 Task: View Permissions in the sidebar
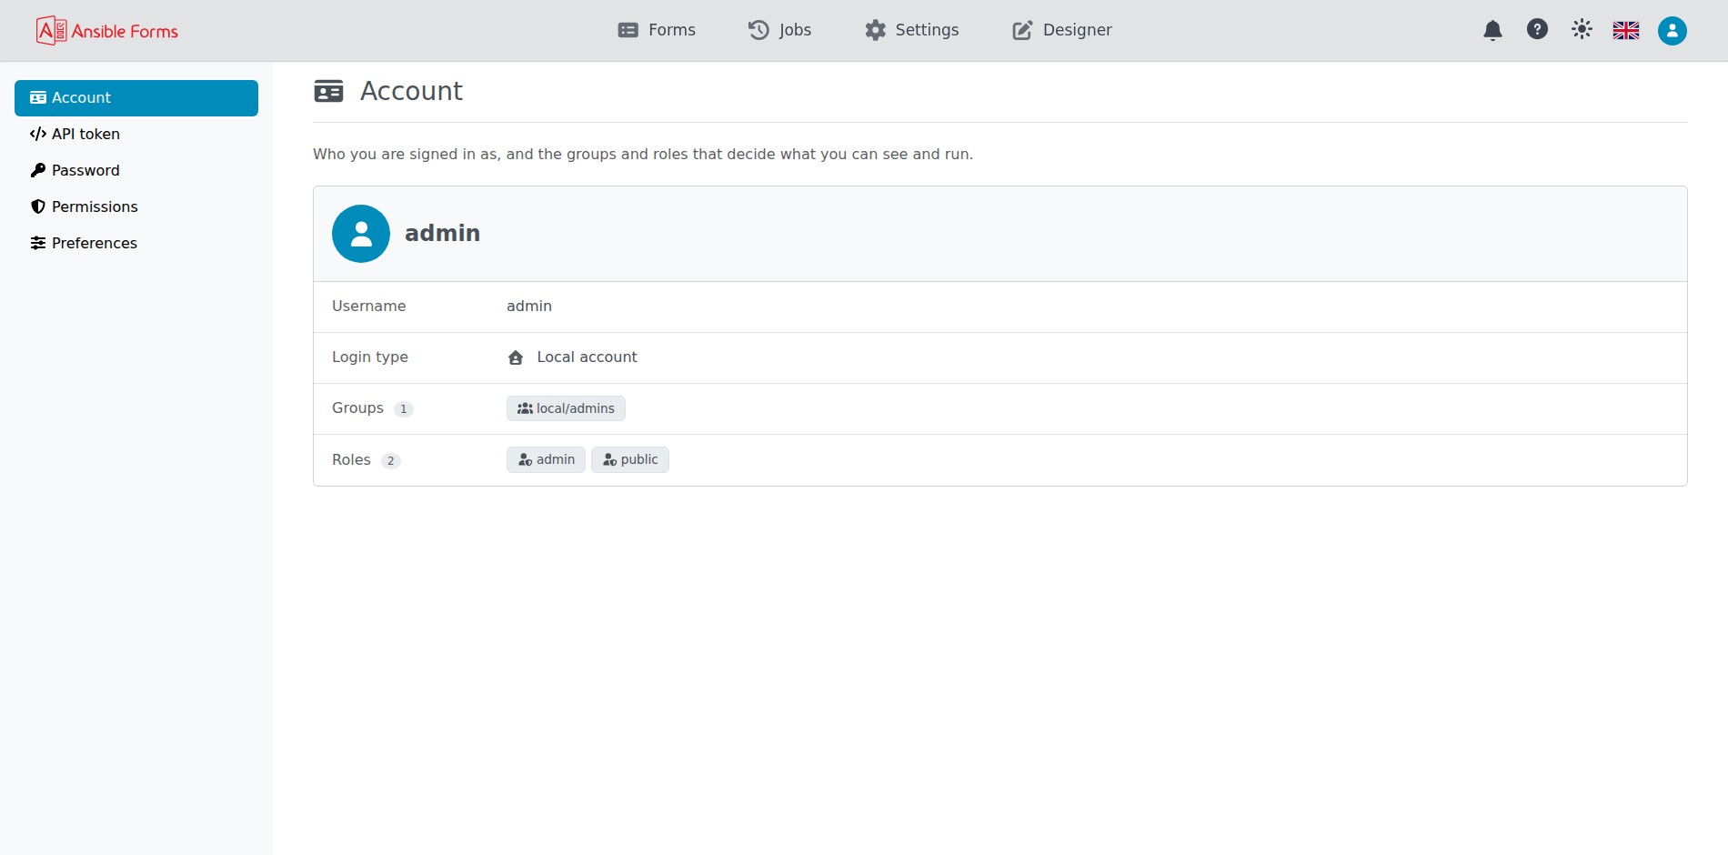pos(136,206)
